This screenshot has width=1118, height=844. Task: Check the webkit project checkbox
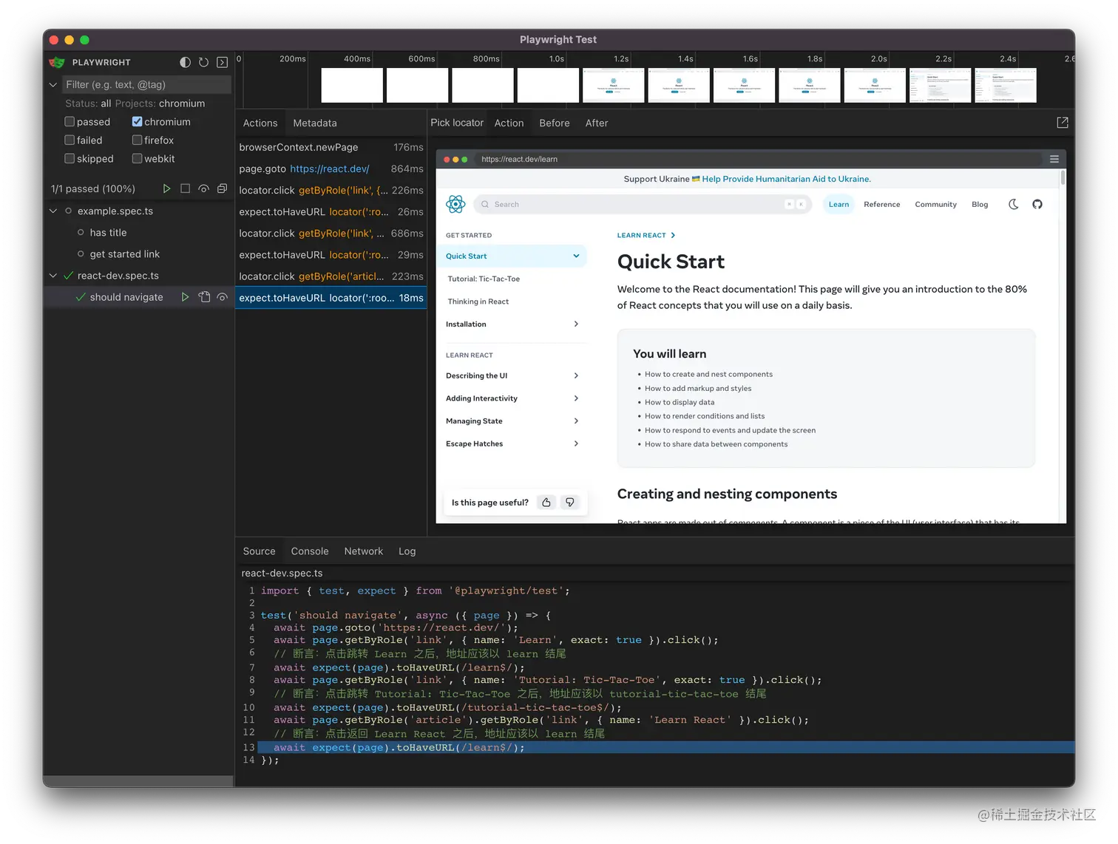(x=137, y=159)
